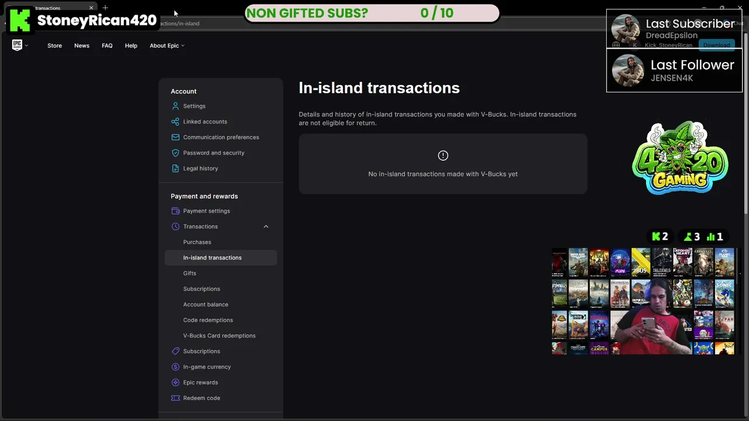Open Subscriptions under Transactions submenu

coord(201,289)
